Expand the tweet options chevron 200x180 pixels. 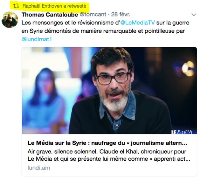[x=194, y=15]
